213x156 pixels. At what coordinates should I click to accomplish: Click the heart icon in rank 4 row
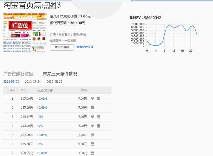pyautogui.click(x=92, y=126)
